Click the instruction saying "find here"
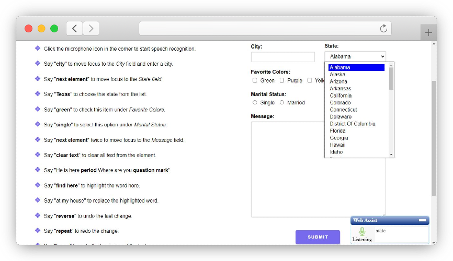The image size is (453, 261). [92, 185]
